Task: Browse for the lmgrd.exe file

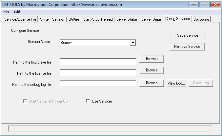Action: (x=151, y=59)
